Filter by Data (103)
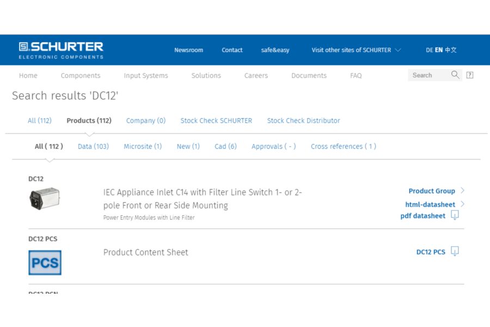This screenshot has width=490, height=327. [x=93, y=146]
